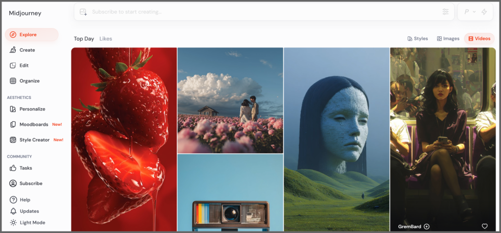Open the woman on subway thumbnail

pyautogui.click(x=443, y=140)
